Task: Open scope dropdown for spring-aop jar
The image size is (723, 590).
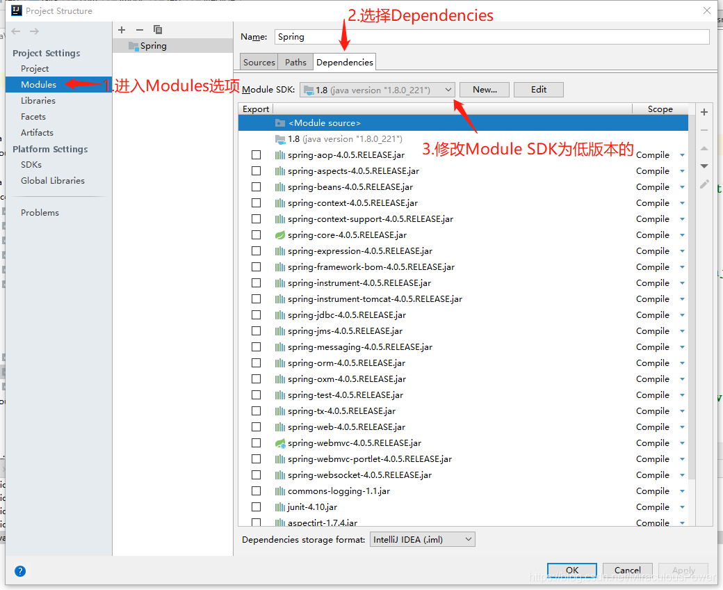Action: pos(682,155)
